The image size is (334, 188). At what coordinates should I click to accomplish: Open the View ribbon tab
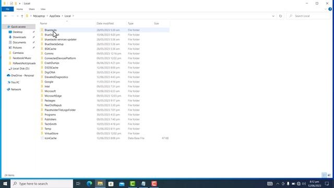click(43, 9)
